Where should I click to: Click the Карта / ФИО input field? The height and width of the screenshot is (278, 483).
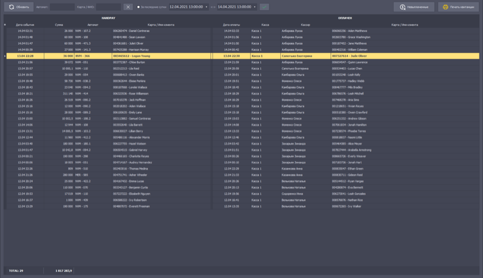coord(109,7)
